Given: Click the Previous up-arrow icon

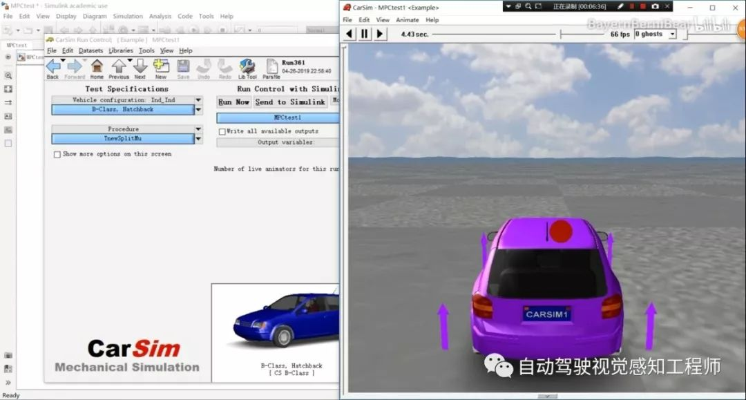Looking at the screenshot, I should click(119, 66).
